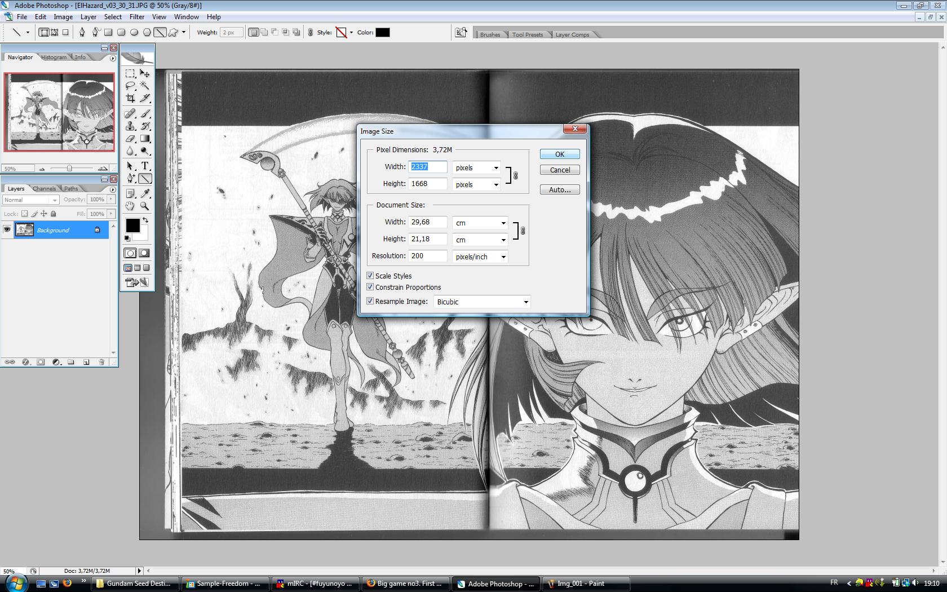Image resolution: width=947 pixels, height=592 pixels.
Task: Click the foreground color swatch
Action: 132,225
